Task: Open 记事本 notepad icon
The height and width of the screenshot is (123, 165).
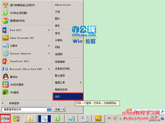Action: coord(5,46)
